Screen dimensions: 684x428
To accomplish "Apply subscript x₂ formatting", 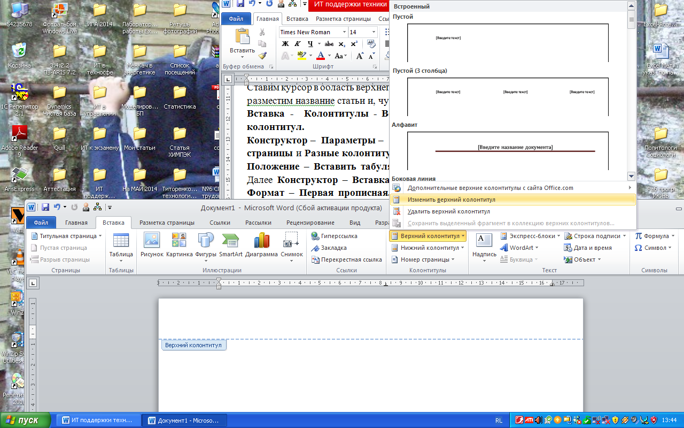I will tap(341, 44).
